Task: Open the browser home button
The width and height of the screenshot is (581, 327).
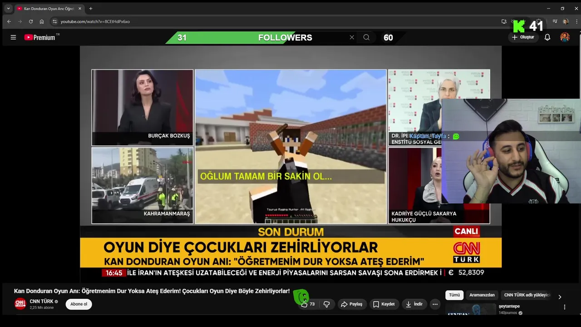Action: click(x=42, y=21)
